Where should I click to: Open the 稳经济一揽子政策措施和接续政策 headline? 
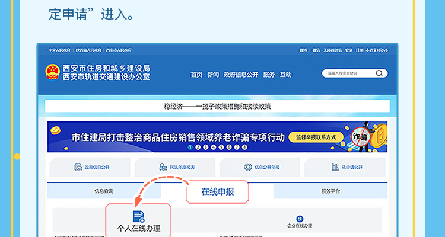(x=217, y=107)
